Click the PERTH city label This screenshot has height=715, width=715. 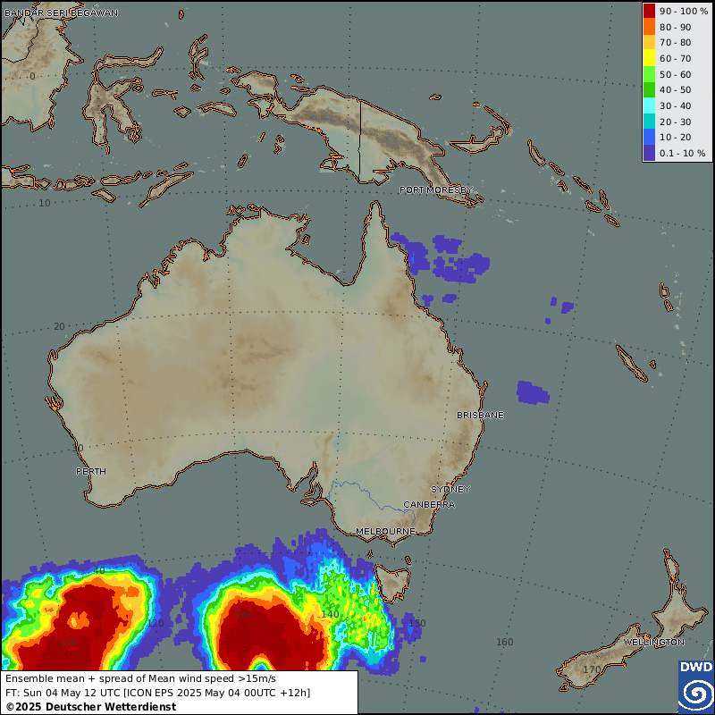[91, 471]
